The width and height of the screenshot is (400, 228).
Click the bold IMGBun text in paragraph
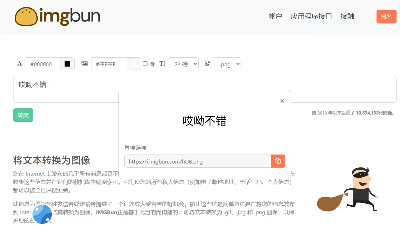click(106, 212)
